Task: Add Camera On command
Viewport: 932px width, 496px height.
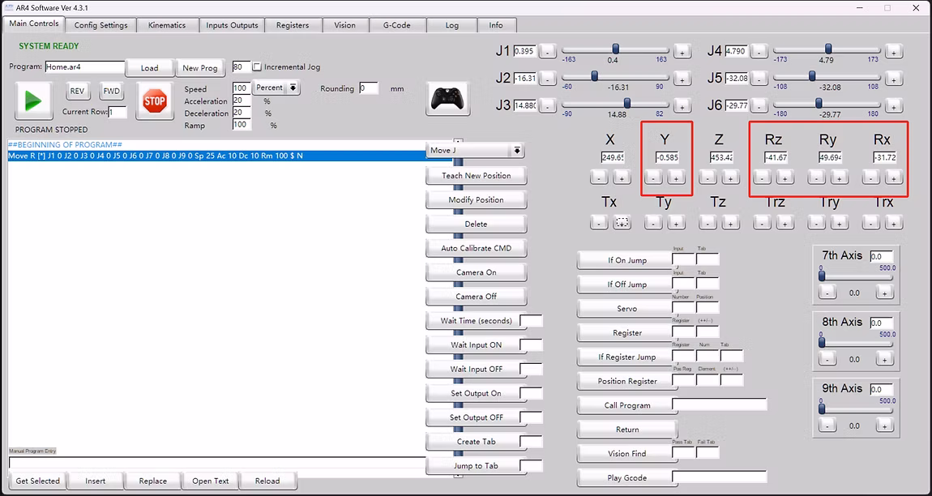Action: point(476,272)
